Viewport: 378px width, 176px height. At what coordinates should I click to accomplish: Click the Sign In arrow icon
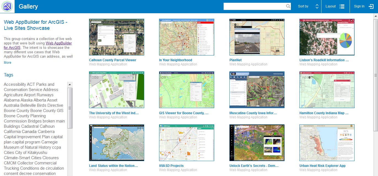(x=371, y=6)
